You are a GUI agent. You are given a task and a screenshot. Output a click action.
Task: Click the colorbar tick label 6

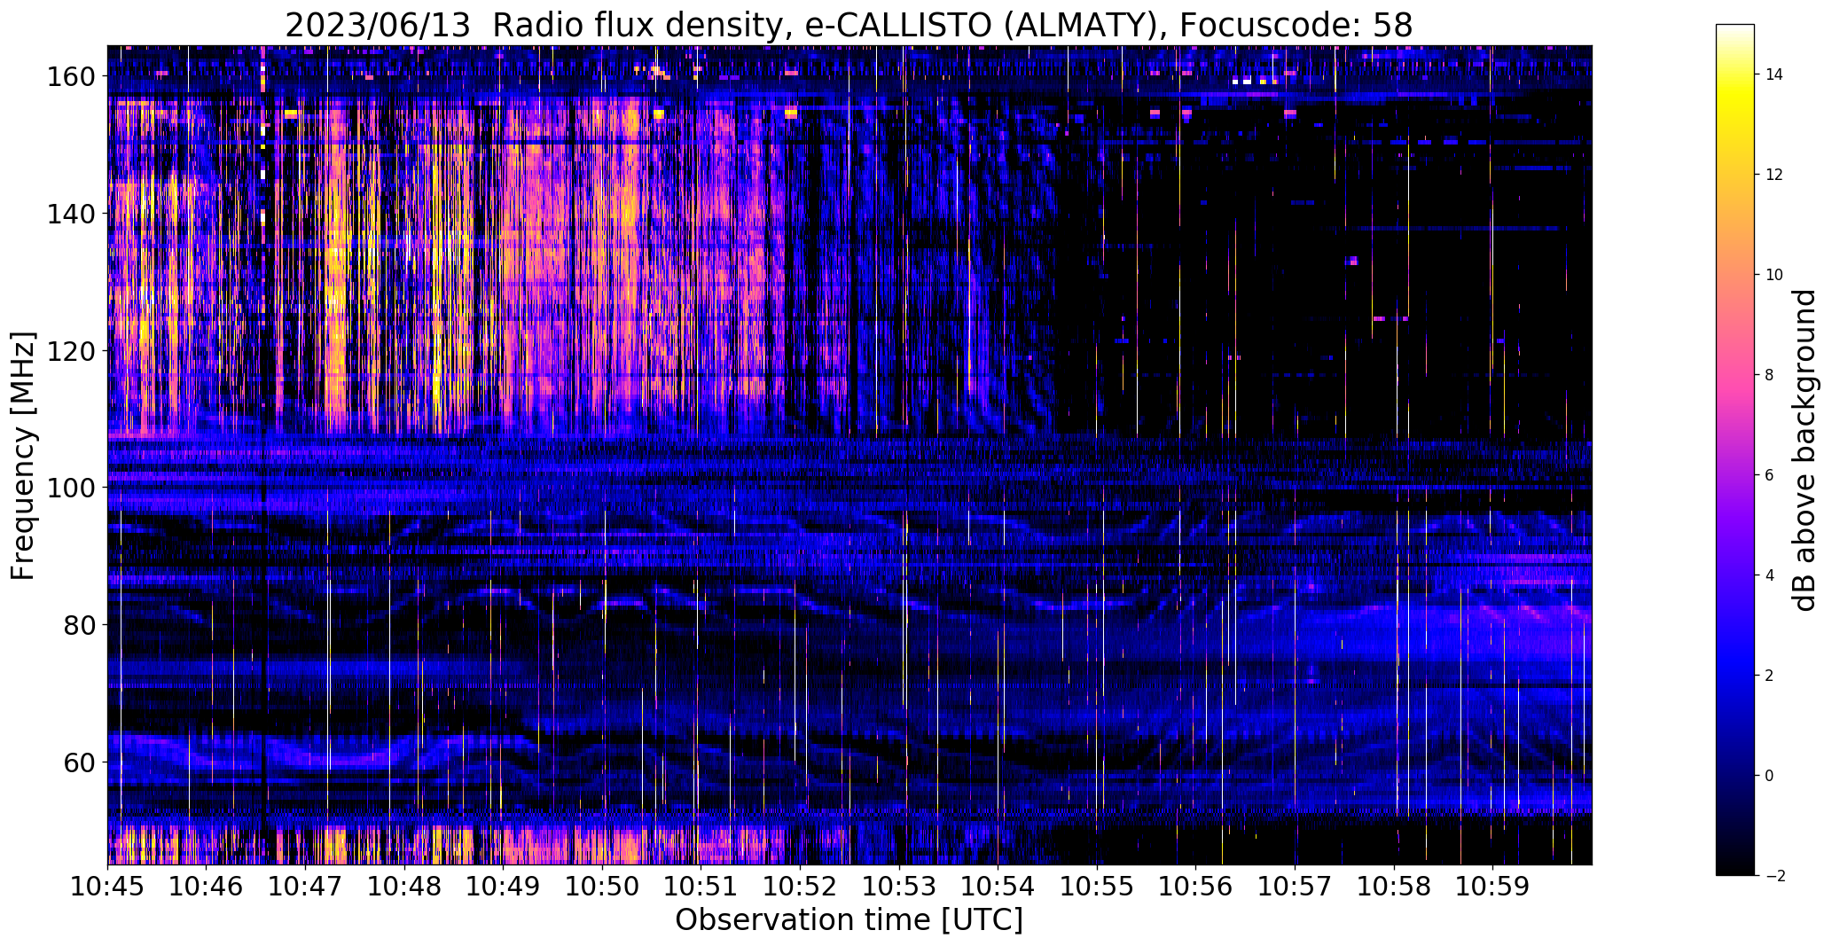tap(1769, 475)
